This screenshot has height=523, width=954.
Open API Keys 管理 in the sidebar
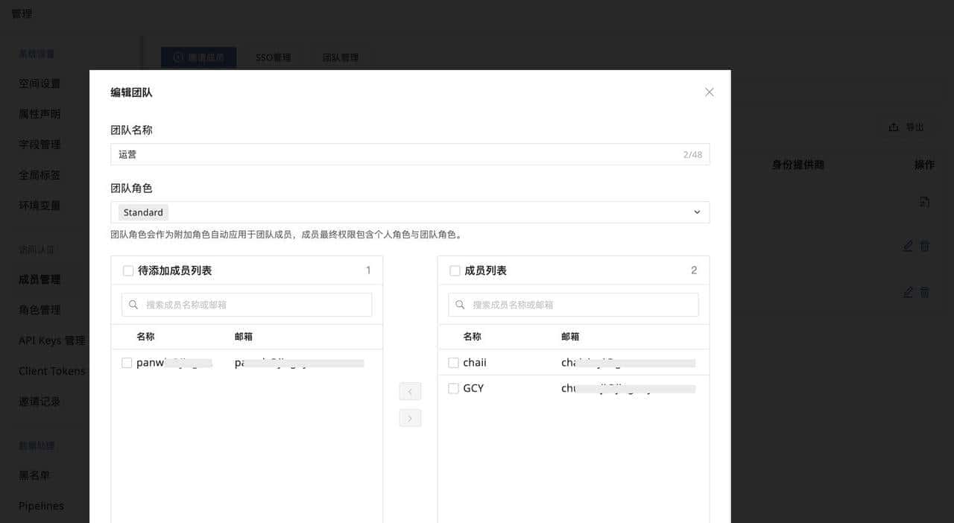pos(49,340)
